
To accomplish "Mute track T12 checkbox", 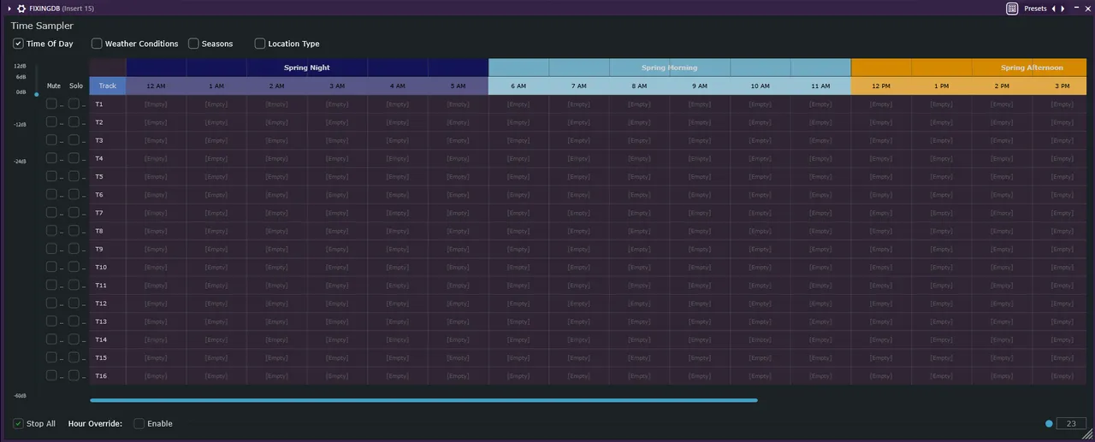I will pos(51,303).
